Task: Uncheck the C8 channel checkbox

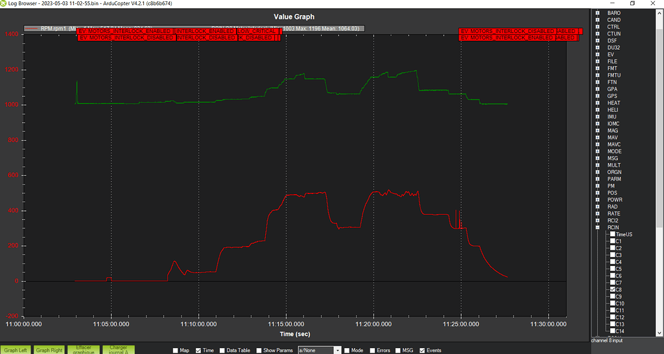Action: [x=612, y=289]
